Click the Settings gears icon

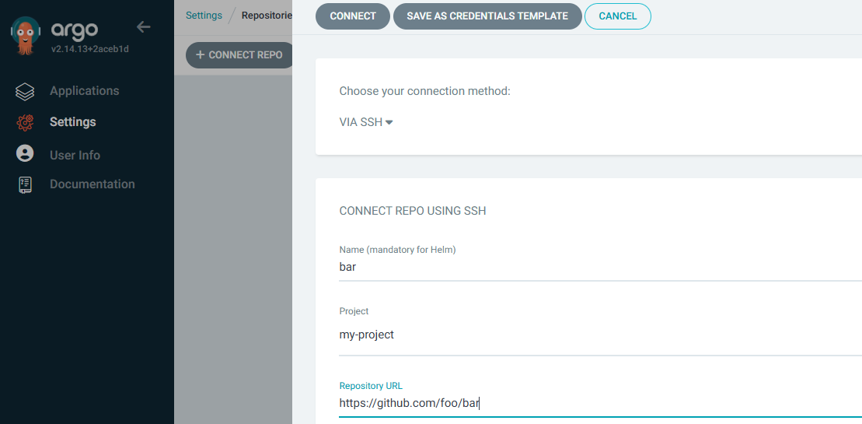(x=25, y=122)
